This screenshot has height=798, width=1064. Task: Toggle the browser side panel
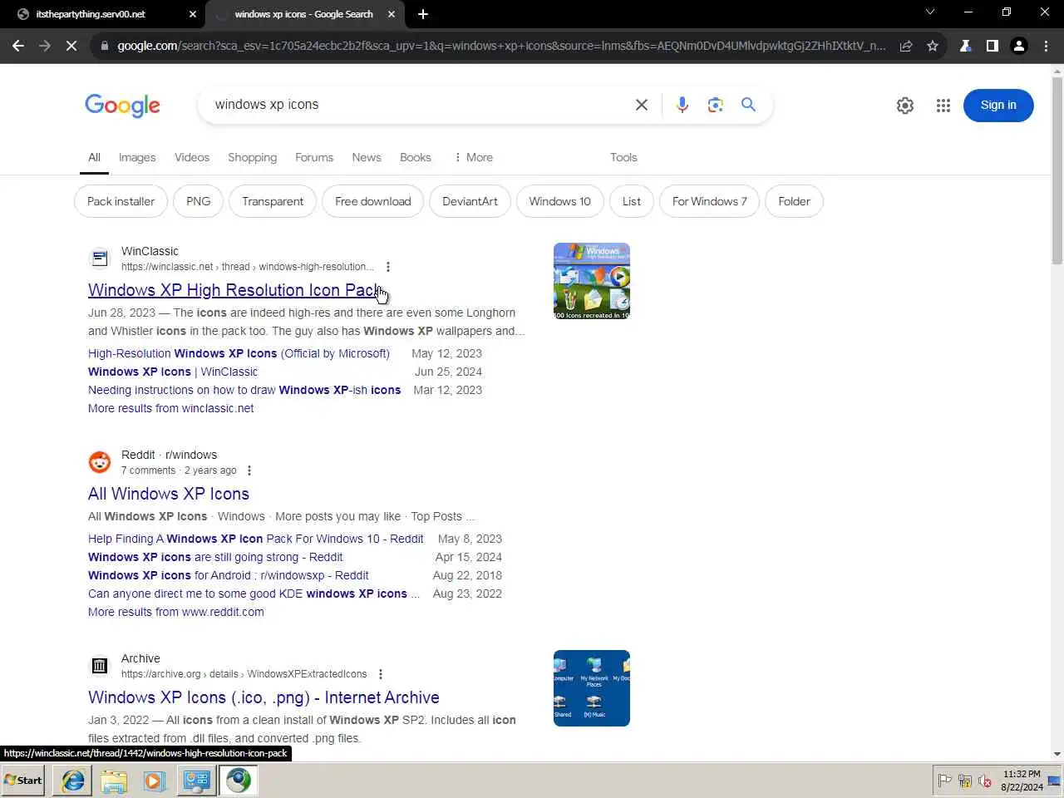coord(992,46)
